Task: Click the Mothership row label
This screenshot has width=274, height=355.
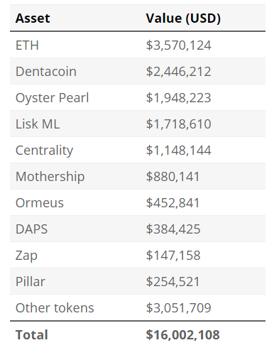Action: [50, 177]
